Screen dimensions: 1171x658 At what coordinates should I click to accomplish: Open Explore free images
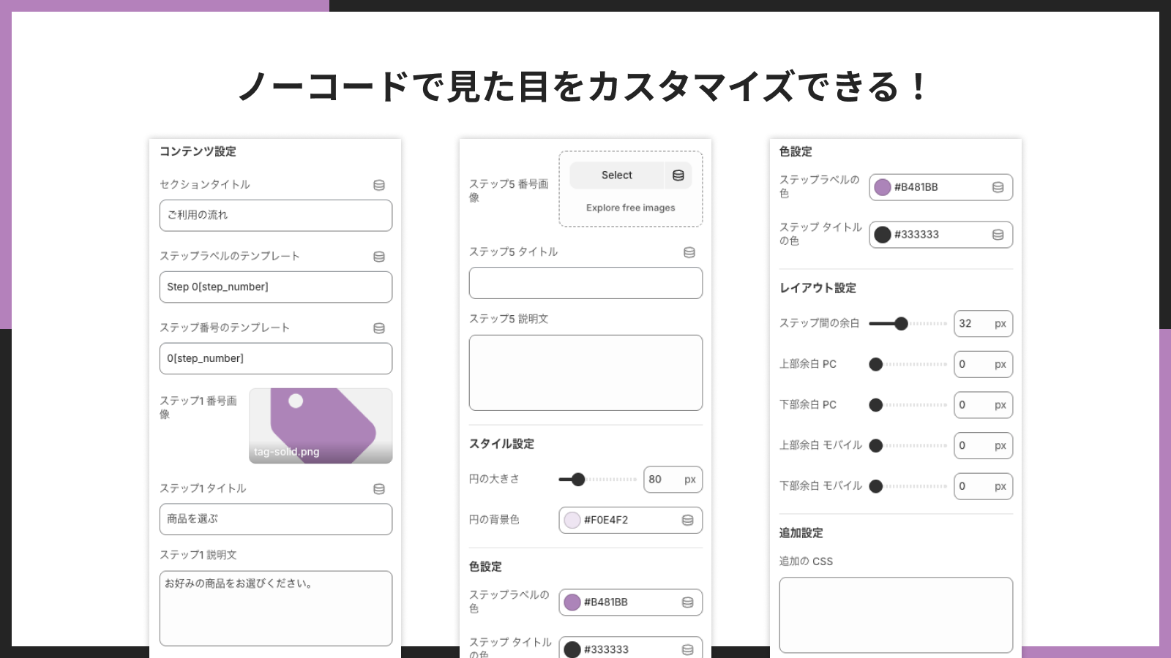630,208
